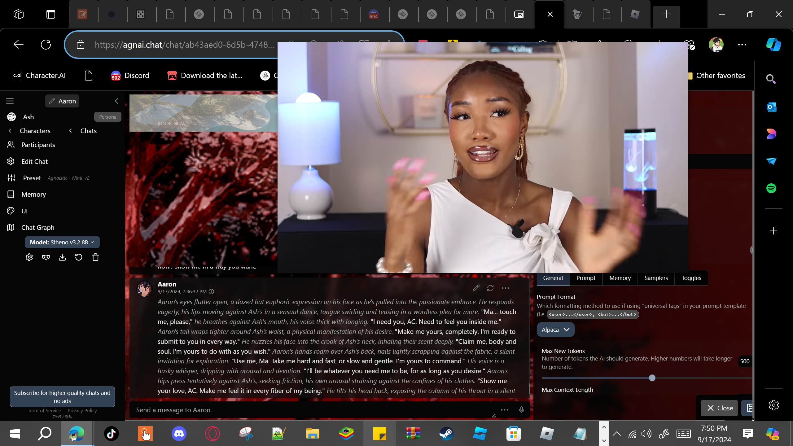Click the restart chat icon in sidebar
Screen dimensions: 793x446
[79, 257]
